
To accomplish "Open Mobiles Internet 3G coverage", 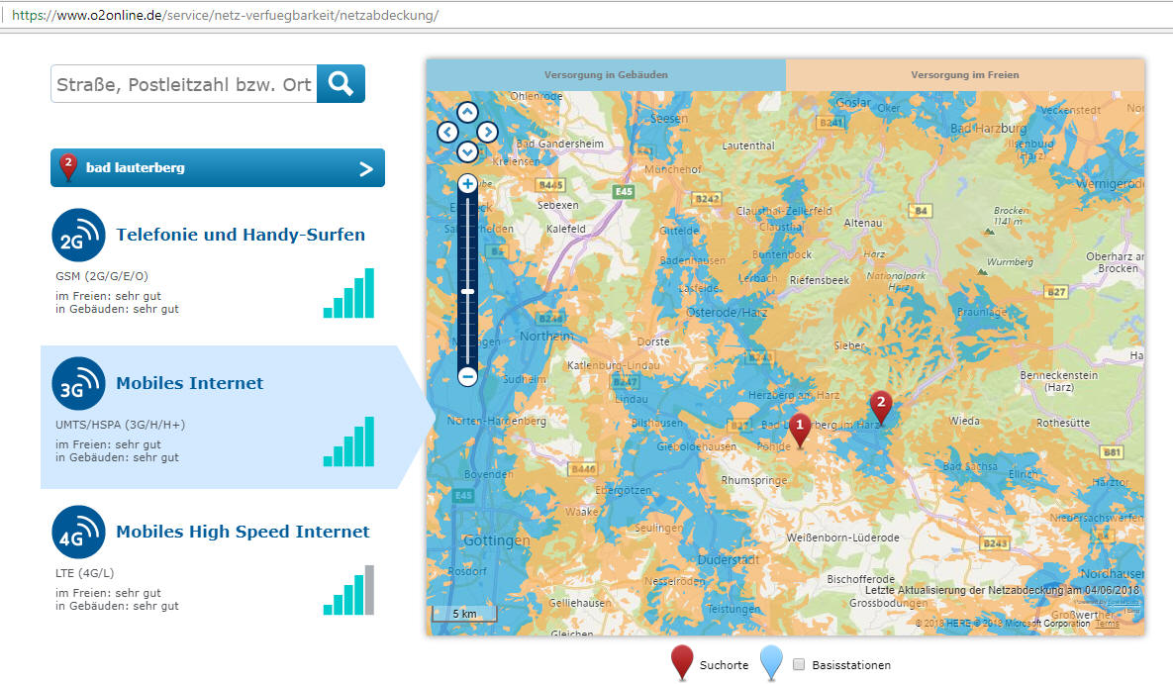I will click(x=189, y=384).
